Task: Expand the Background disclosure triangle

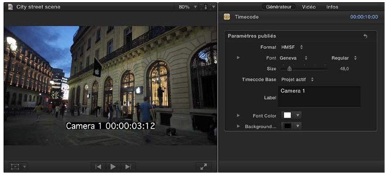Action: (x=238, y=126)
